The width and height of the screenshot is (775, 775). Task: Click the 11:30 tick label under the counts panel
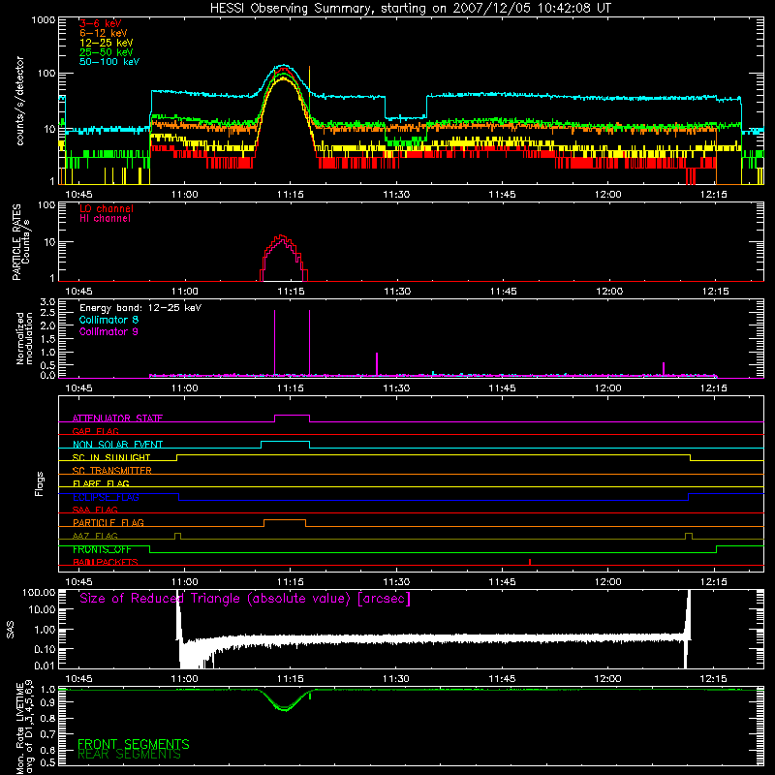point(396,195)
